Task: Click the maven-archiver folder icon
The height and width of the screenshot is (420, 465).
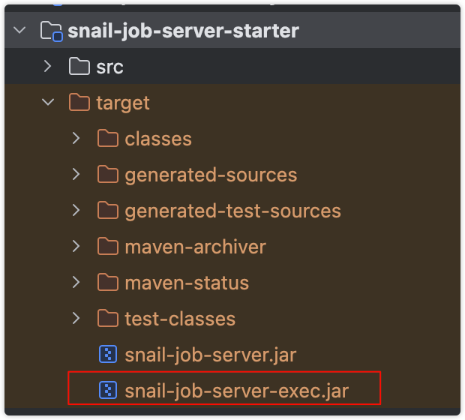Action: click(x=107, y=246)
